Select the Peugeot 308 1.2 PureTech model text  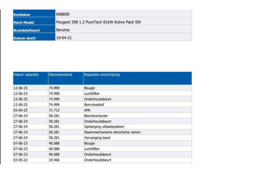(99, 22)
